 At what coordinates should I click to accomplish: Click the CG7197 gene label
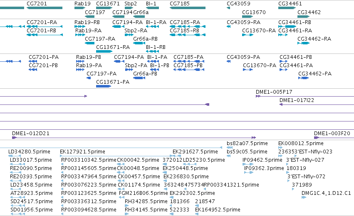[95, 12]
